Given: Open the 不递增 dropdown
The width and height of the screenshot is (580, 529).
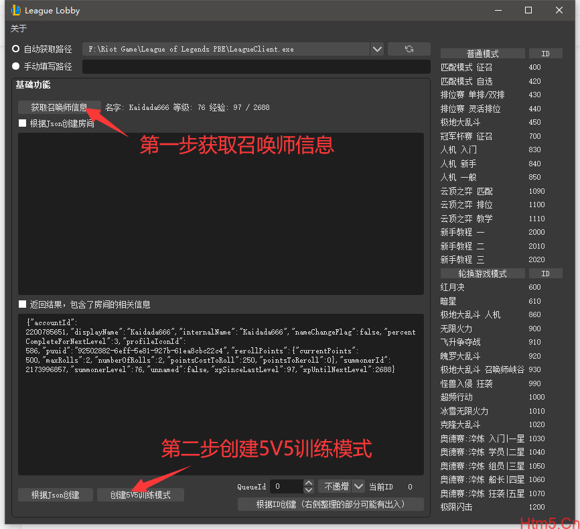Looking at the screenshot, I should (342, 486).
